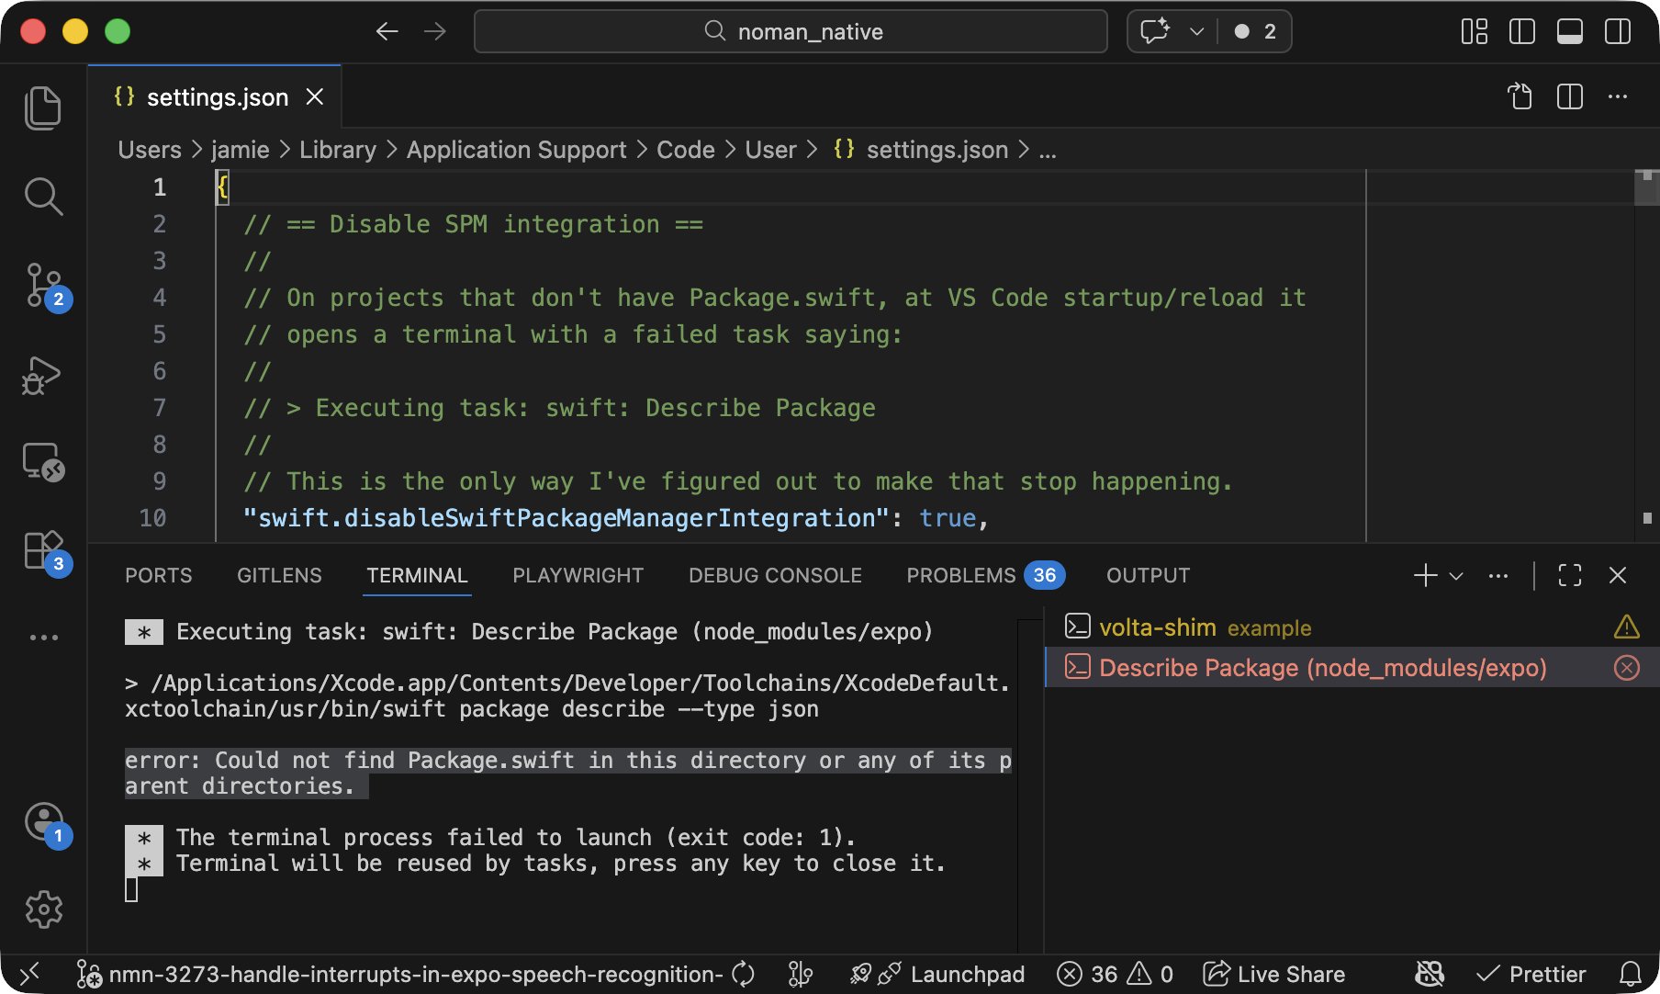
Task: Toggle the secondary side bar
Action: coord(1618,31)
